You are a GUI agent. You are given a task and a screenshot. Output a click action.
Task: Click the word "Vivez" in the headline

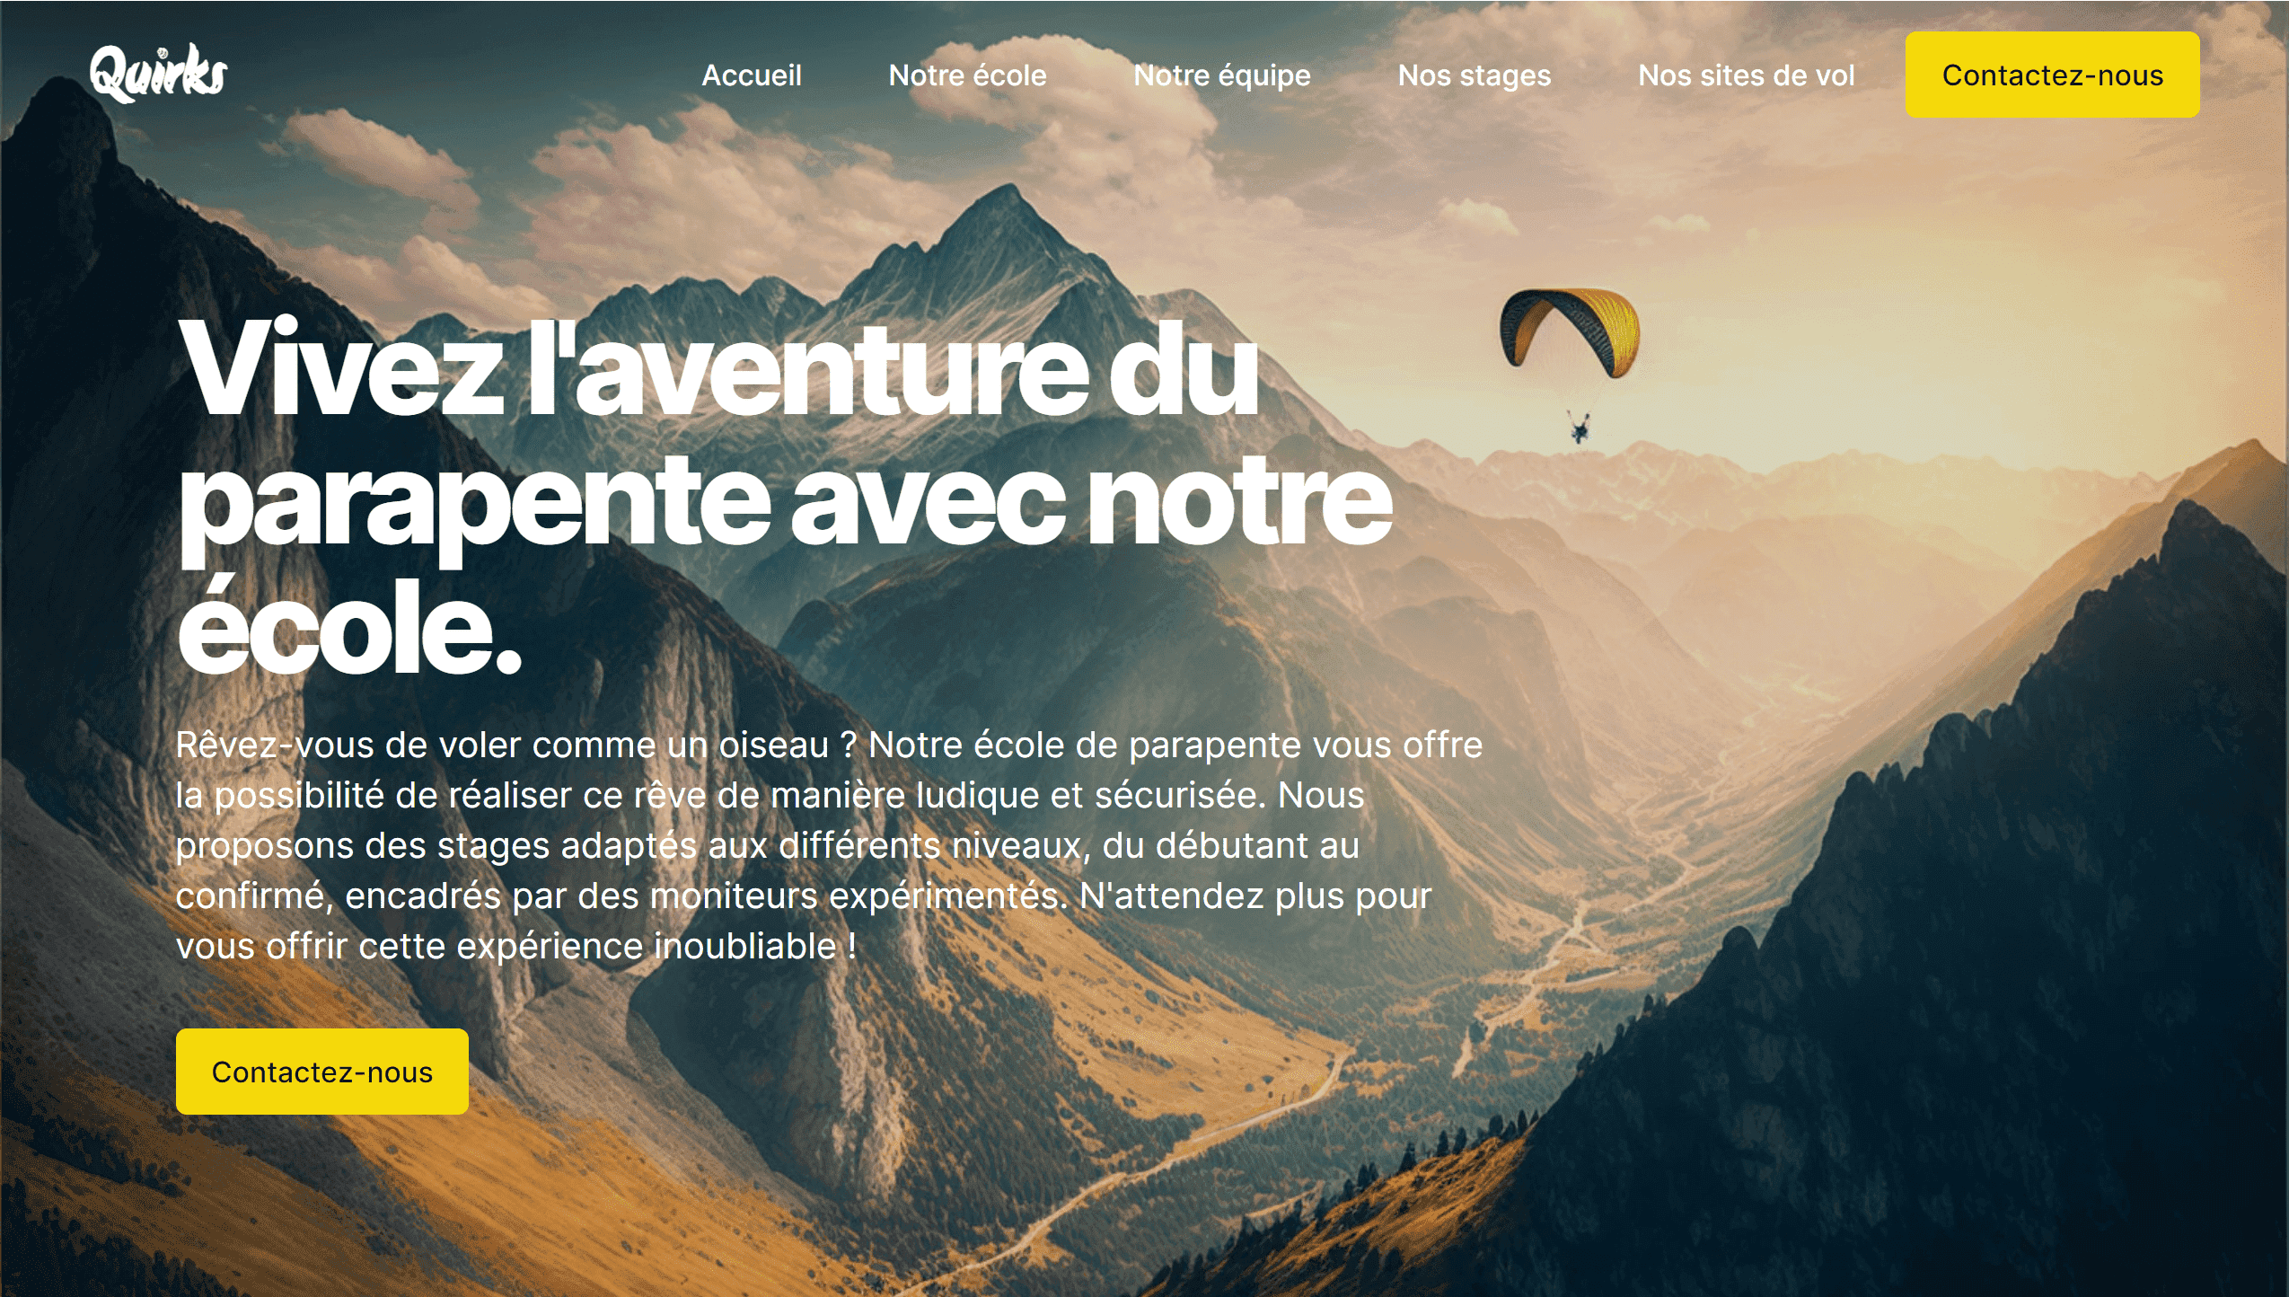[x=340, y=368]
